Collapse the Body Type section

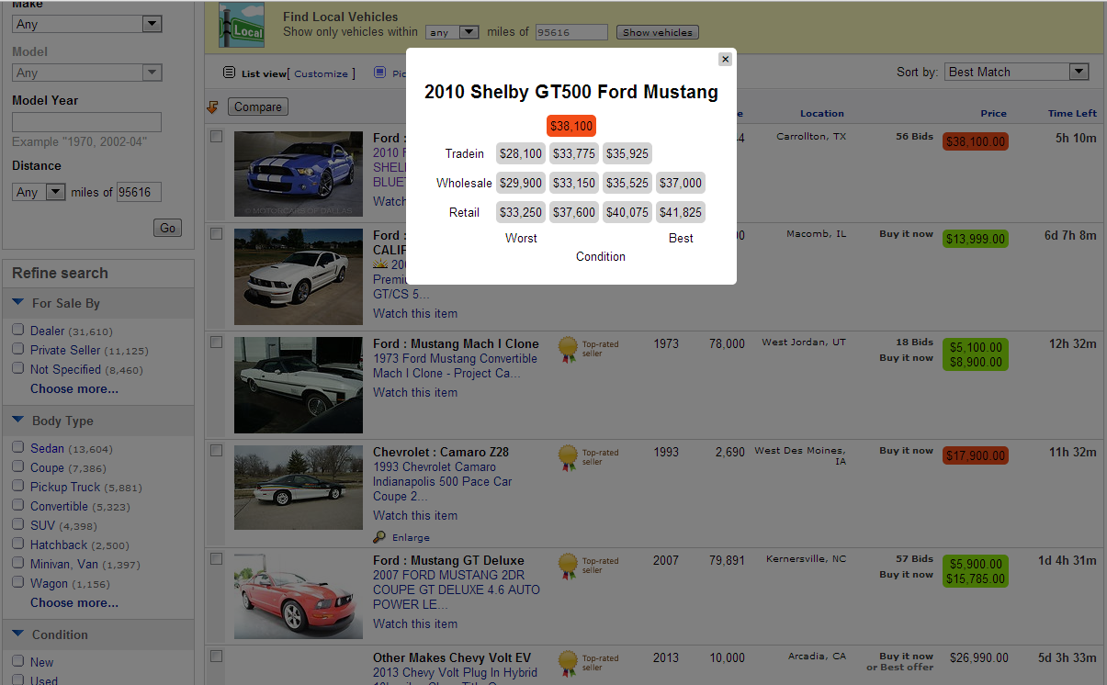pyautogui.click(x=17, y=420)
